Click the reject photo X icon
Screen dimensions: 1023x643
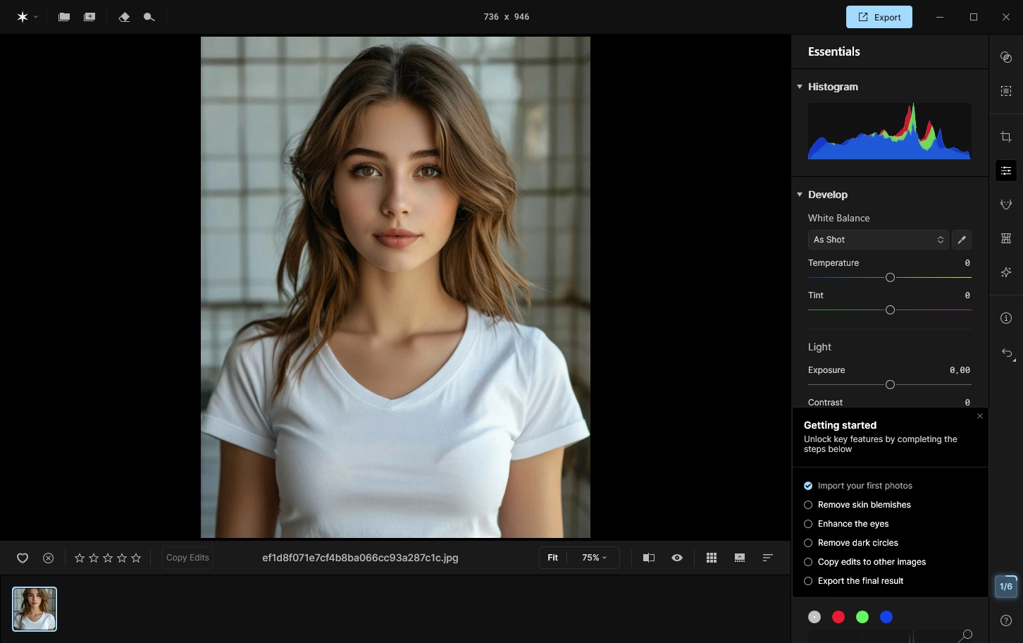48,558
